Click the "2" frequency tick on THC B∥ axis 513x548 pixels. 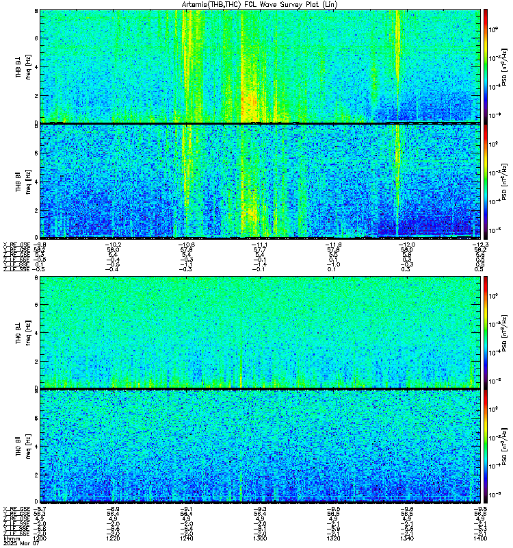tap(36, 475)
